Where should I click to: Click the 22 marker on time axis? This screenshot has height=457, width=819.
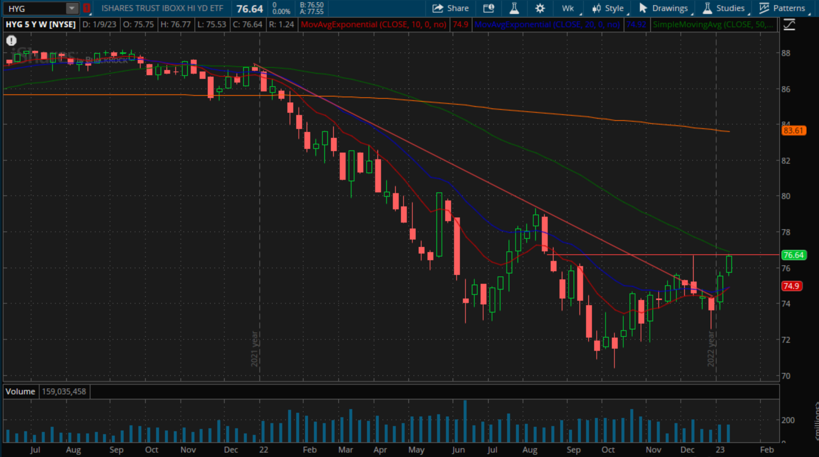click(x=263, y=450)
